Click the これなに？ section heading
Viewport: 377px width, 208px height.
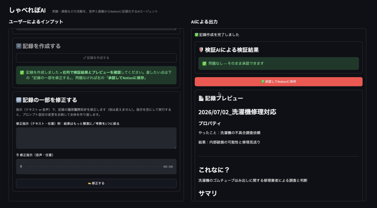[214, 170]
